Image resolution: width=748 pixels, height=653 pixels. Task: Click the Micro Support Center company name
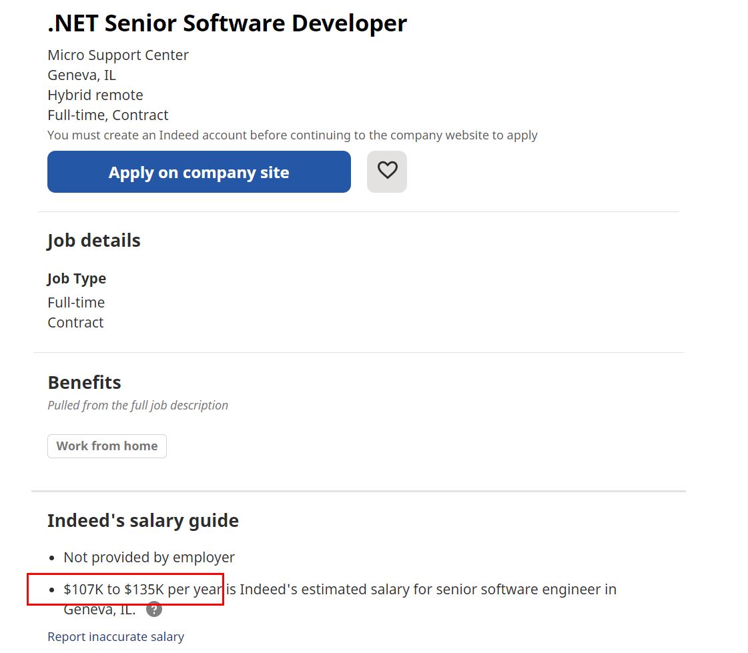[x=118, y=55]
